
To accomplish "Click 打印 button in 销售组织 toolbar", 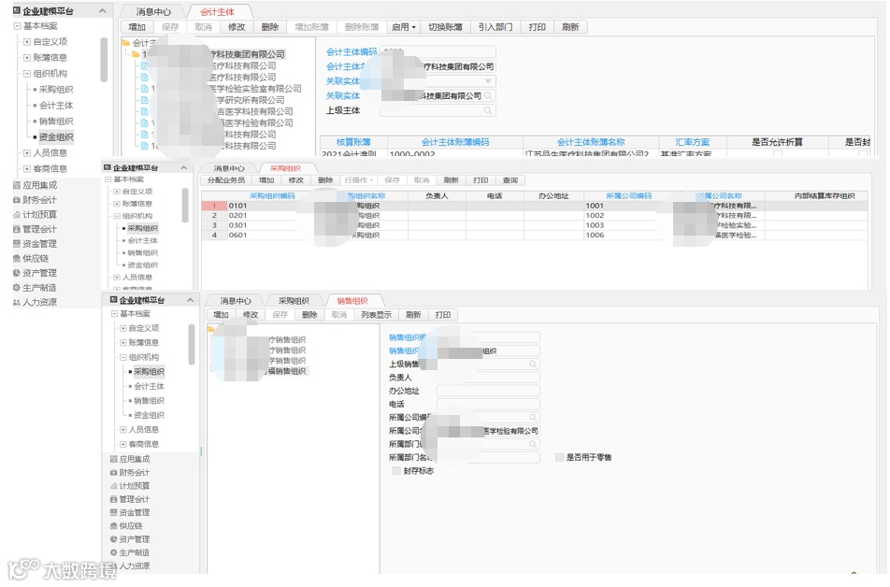I will click(443, 315).
